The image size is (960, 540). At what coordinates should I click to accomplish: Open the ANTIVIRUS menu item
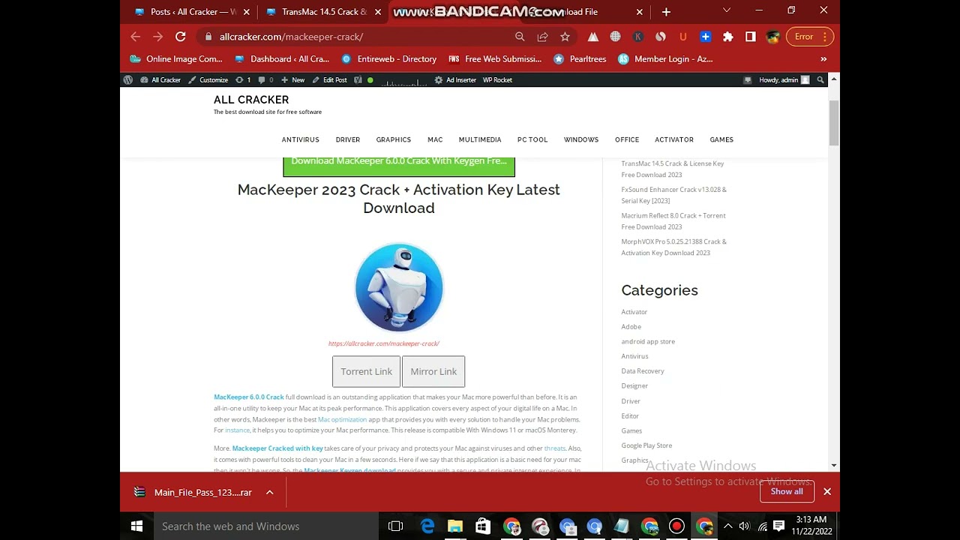301,139
